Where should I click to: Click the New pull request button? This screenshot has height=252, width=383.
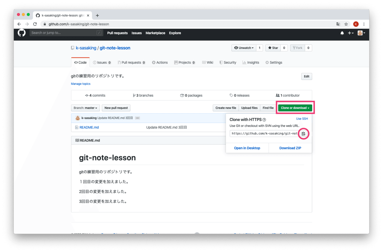click(x=116, y=108)
